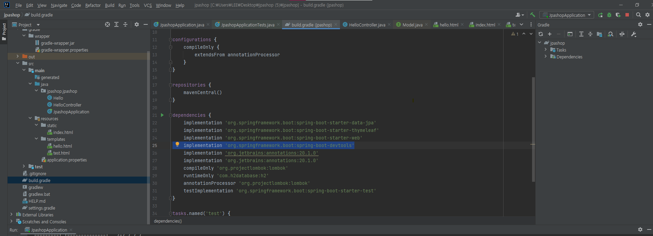This screenshot has height=236, width=653.
Task: Open the Refactor menu
Action: point(93,5)
